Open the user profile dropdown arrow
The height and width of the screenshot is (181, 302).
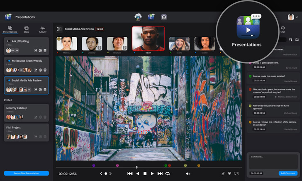click(x=297, y=17)
